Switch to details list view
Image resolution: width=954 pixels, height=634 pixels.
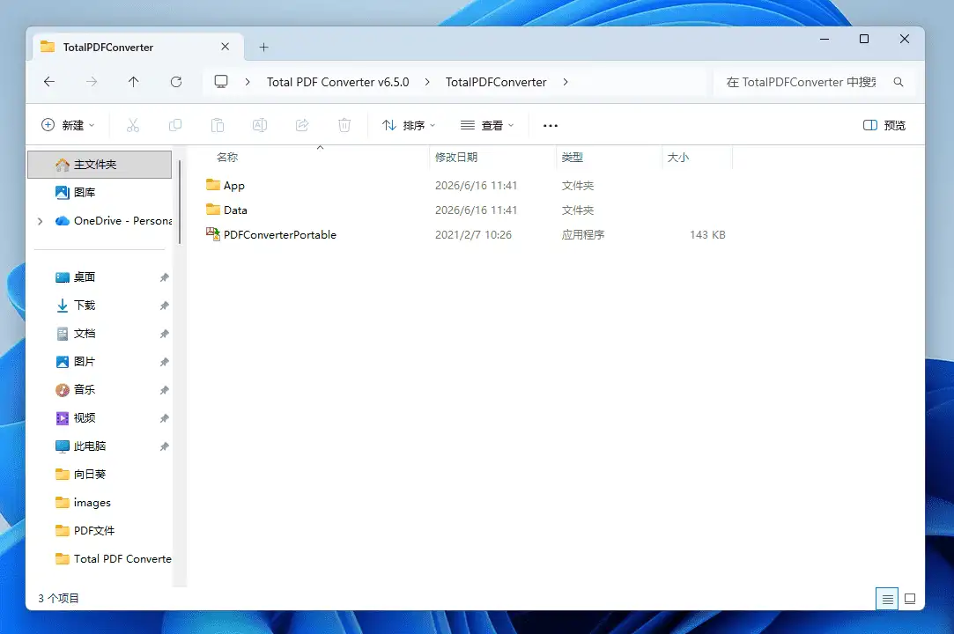point(887,599)
